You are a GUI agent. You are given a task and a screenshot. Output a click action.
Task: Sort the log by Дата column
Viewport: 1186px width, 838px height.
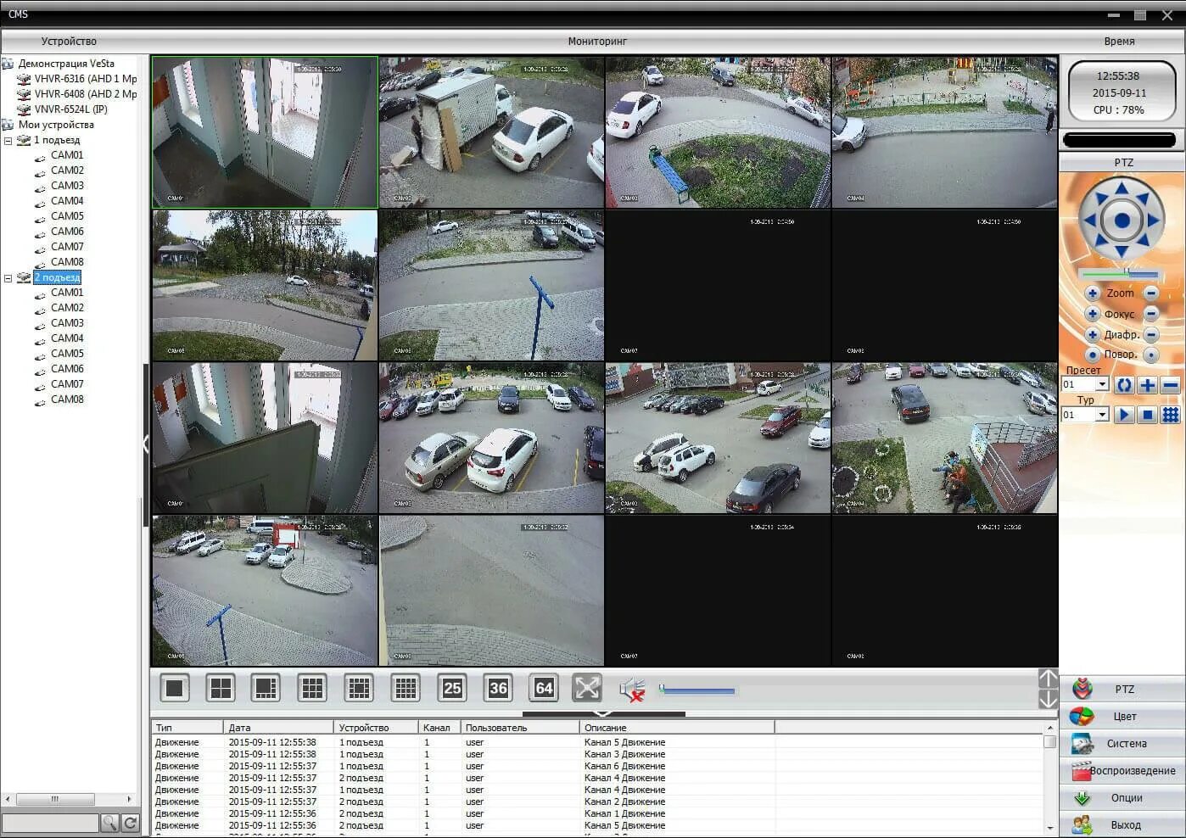pos(279,728)
